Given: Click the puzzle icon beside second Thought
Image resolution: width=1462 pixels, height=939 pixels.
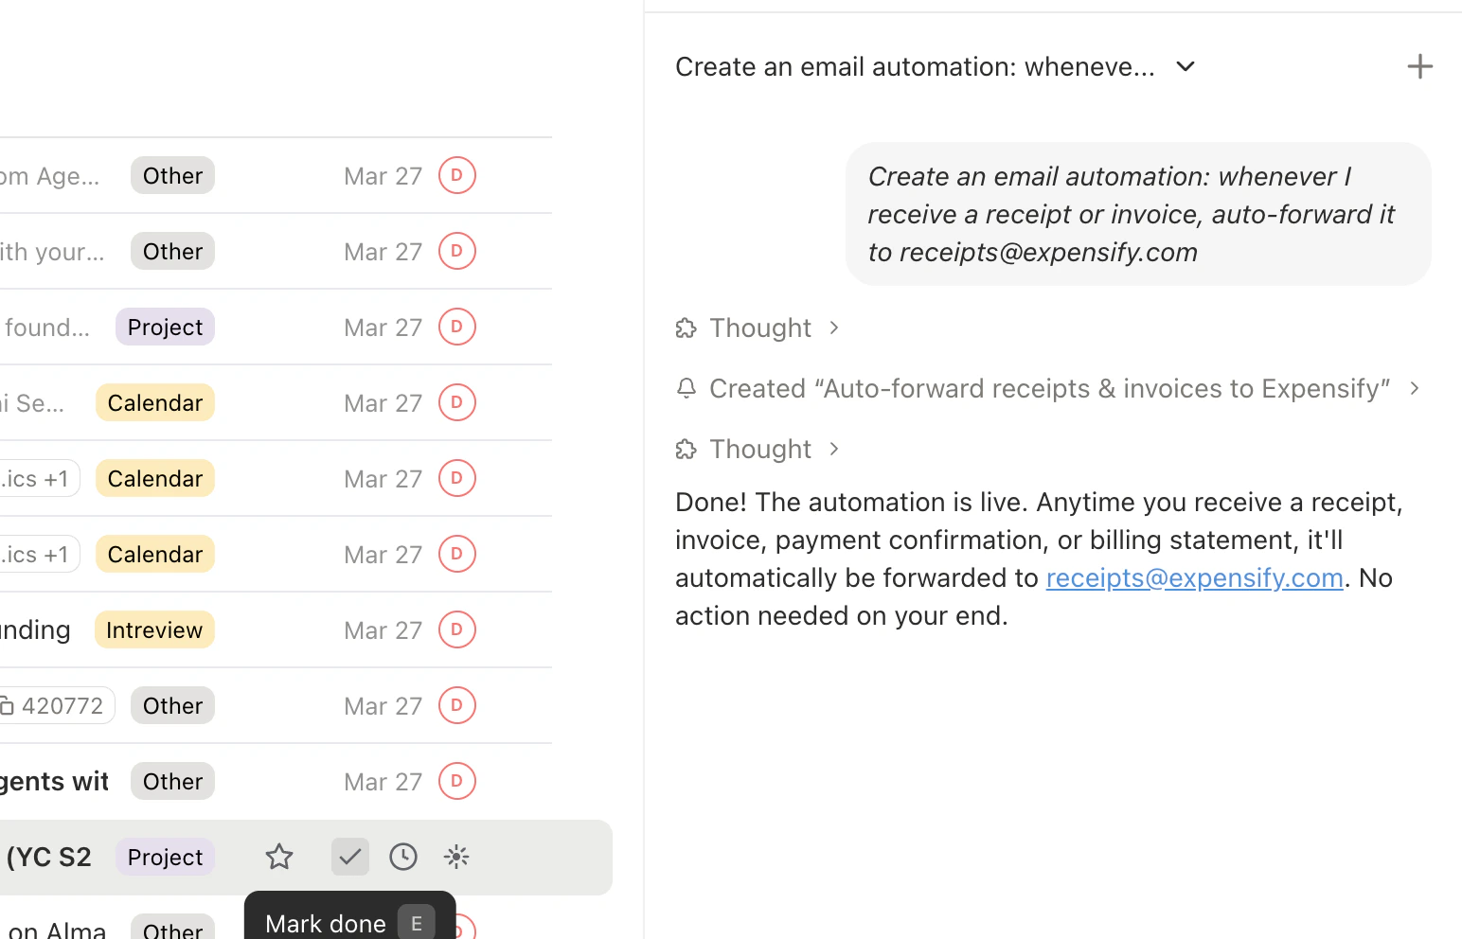Looking at the screenshot, I should click(x=686, y=449).
